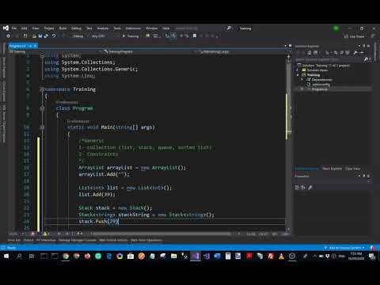Open the Edit menu
The height and width of the screenshot is (285, 380).
pos(25,28)
